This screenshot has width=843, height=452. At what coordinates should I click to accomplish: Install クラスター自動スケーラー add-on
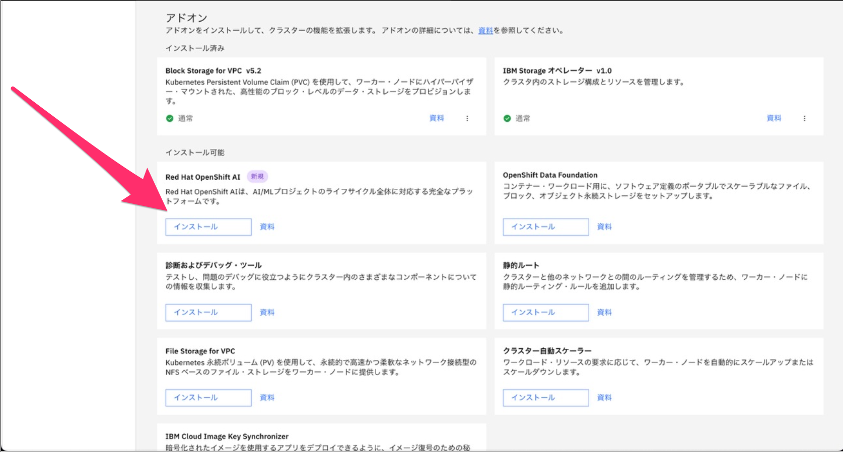pos(546,398)
